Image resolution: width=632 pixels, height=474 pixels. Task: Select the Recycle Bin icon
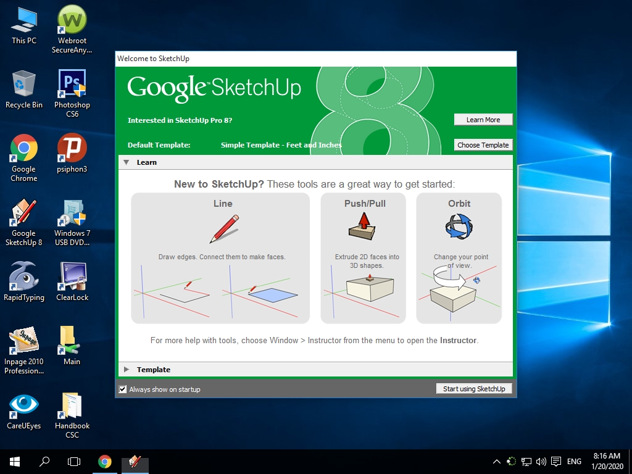(24, 89)
